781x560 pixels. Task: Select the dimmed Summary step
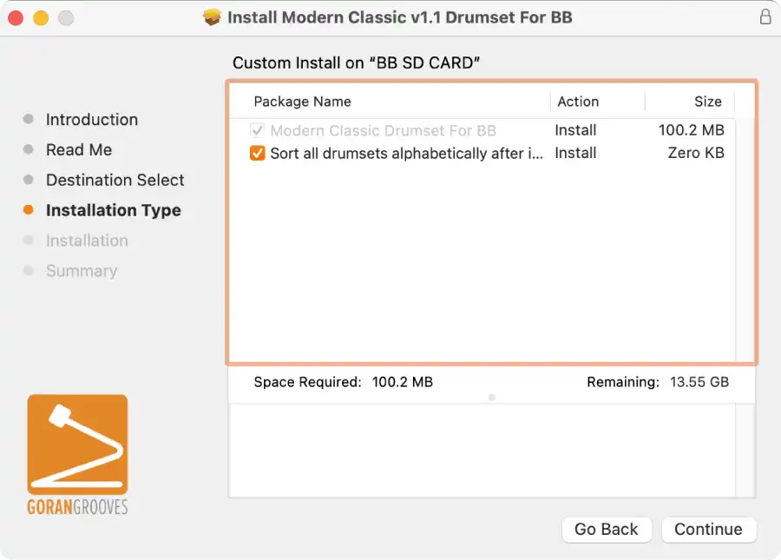tap(82, 271)
